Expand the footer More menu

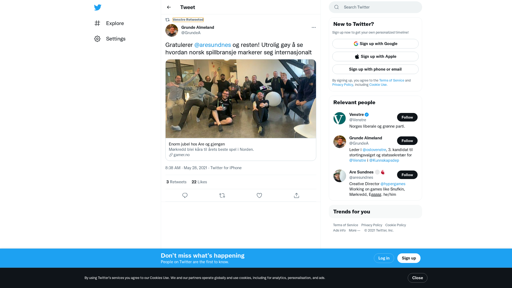(x=354, y=230)
